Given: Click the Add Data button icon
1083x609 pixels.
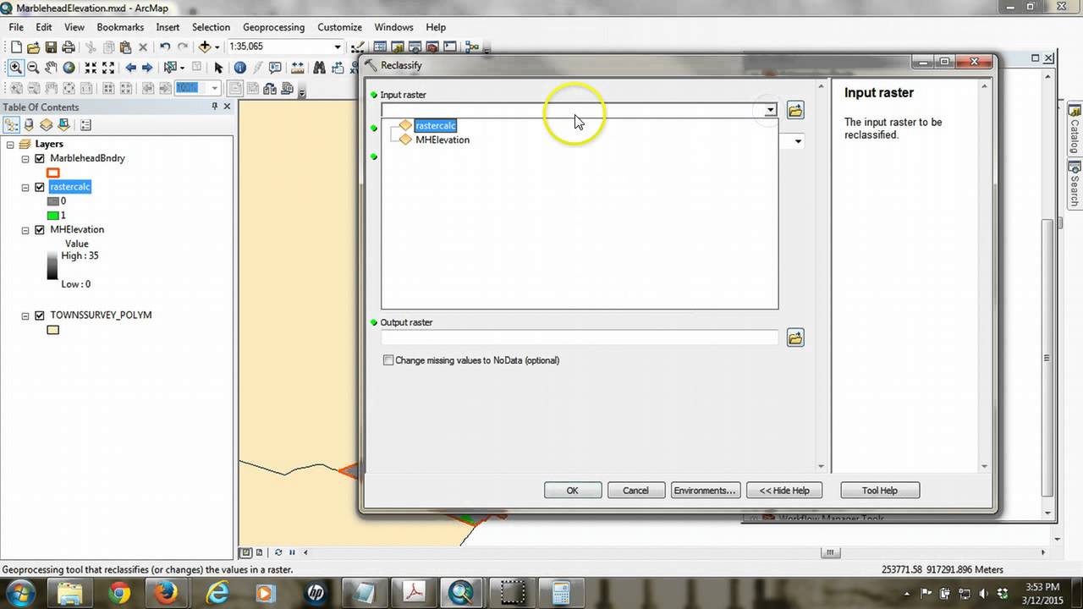Looking at the screenshot, I should coord(205,47).
